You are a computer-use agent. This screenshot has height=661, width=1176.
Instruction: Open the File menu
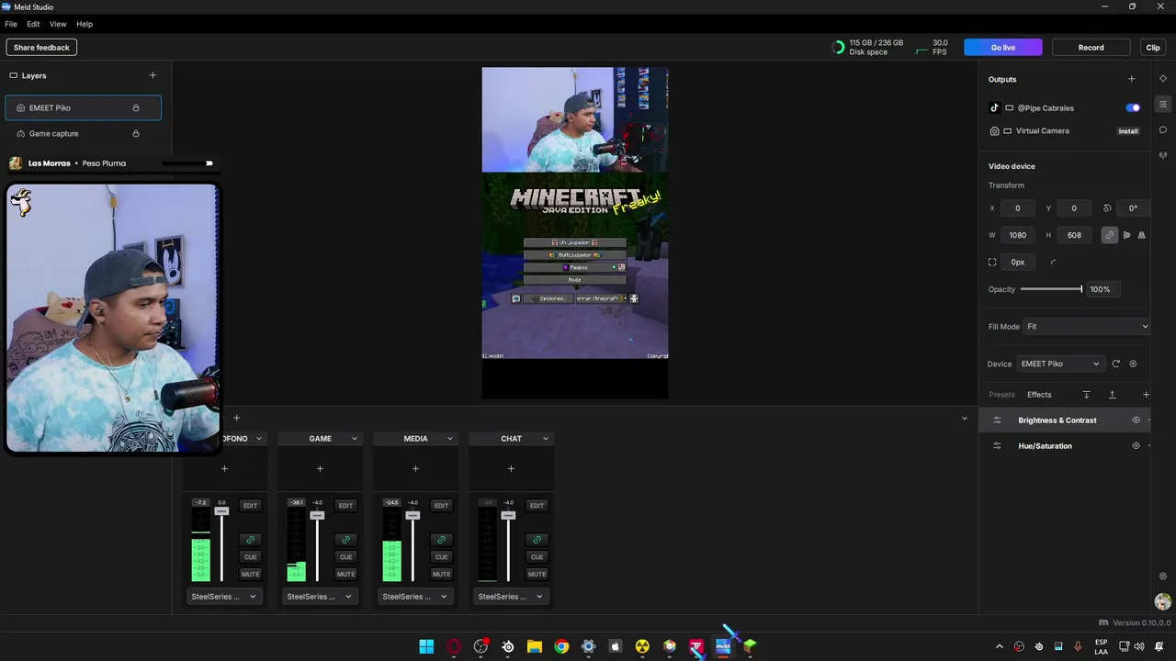pos(11,24)
